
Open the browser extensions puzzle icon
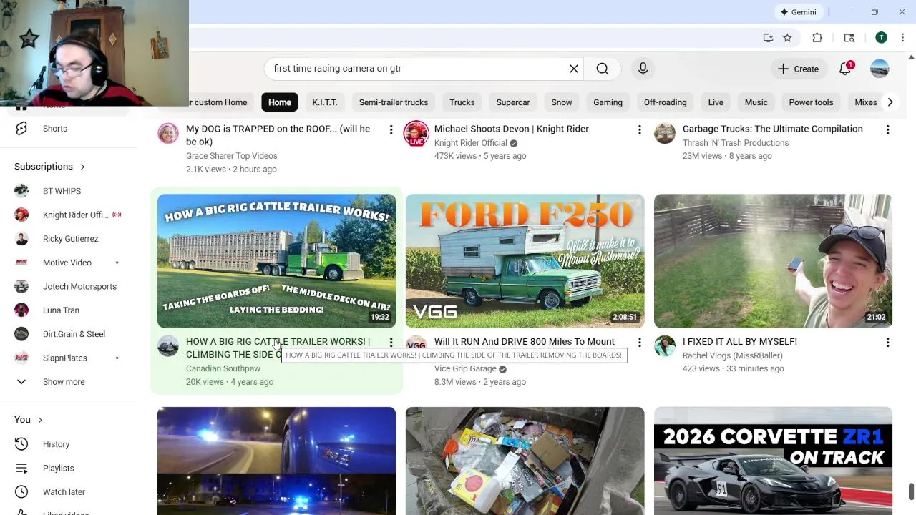click(817, 38)
